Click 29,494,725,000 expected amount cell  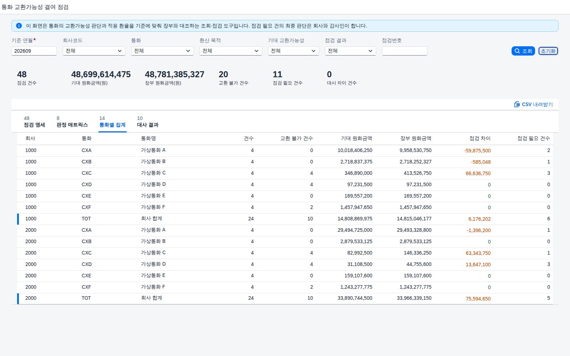click(355, 230)
